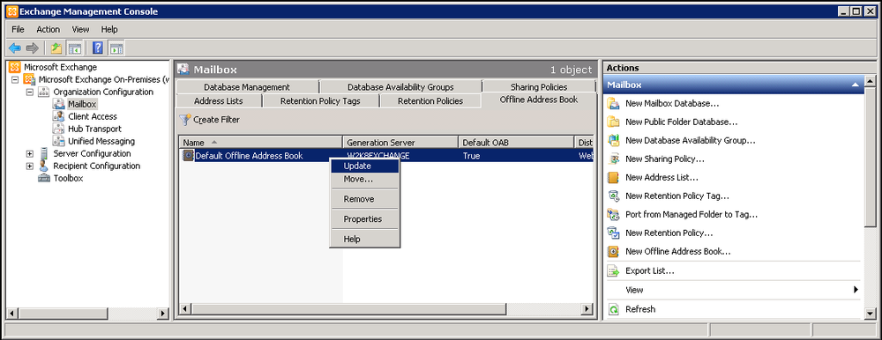Click the Create Filter funnel icon
The height and width of the screenshot is (340, 882).
point(185,120)
